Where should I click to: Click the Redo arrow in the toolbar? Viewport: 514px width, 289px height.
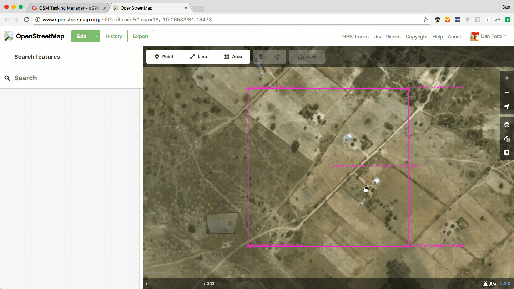277,56
